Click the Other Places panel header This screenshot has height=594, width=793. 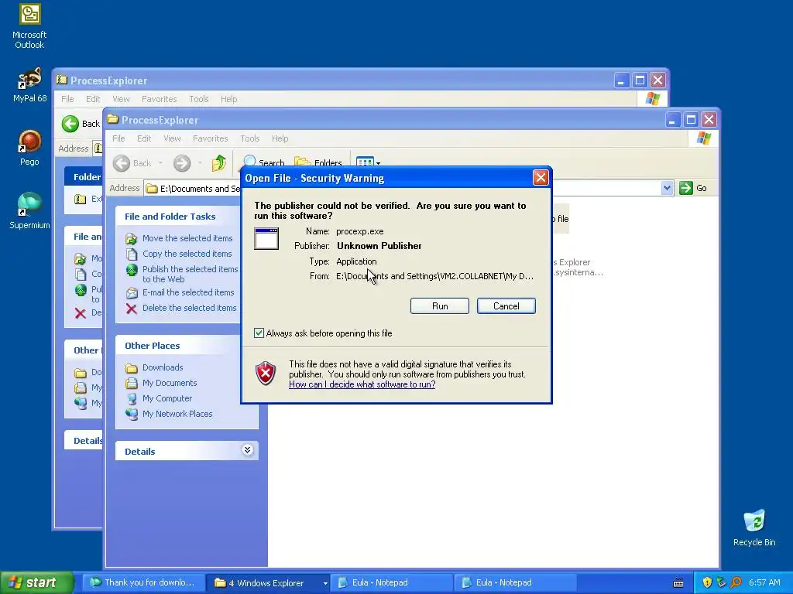click(x=153, y=346)
